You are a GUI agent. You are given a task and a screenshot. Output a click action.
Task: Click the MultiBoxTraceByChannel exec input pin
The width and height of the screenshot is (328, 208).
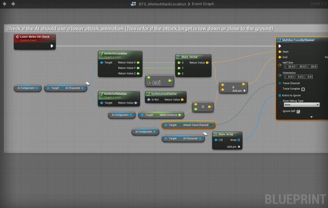280,46
